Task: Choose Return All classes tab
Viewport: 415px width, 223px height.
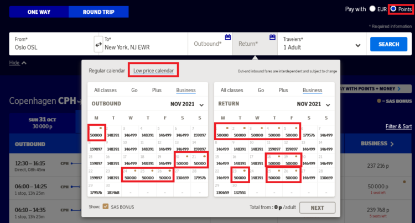Action: [232, 91]
